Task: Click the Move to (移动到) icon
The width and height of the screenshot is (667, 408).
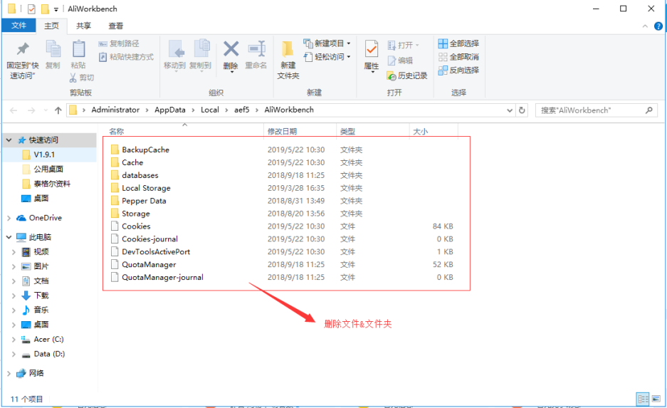Action: point(175,56)
